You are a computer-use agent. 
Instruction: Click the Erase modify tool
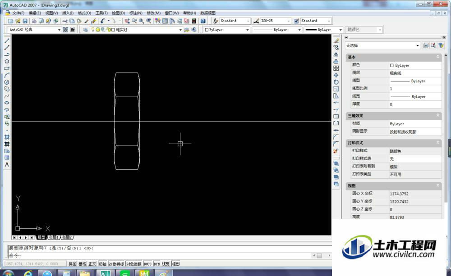pyautogui.click(x=336, y=41)
